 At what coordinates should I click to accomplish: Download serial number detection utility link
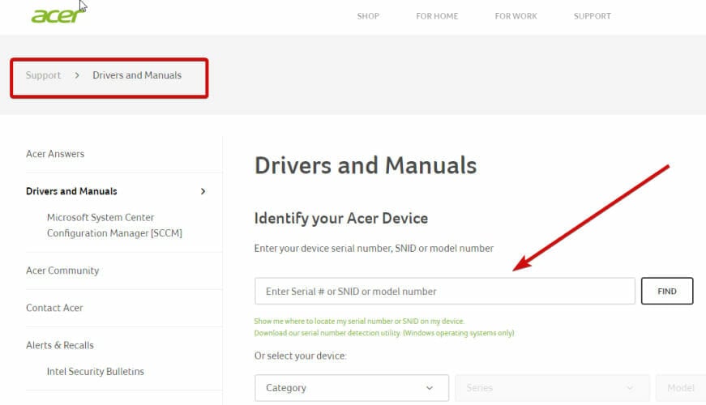point(384,333)
